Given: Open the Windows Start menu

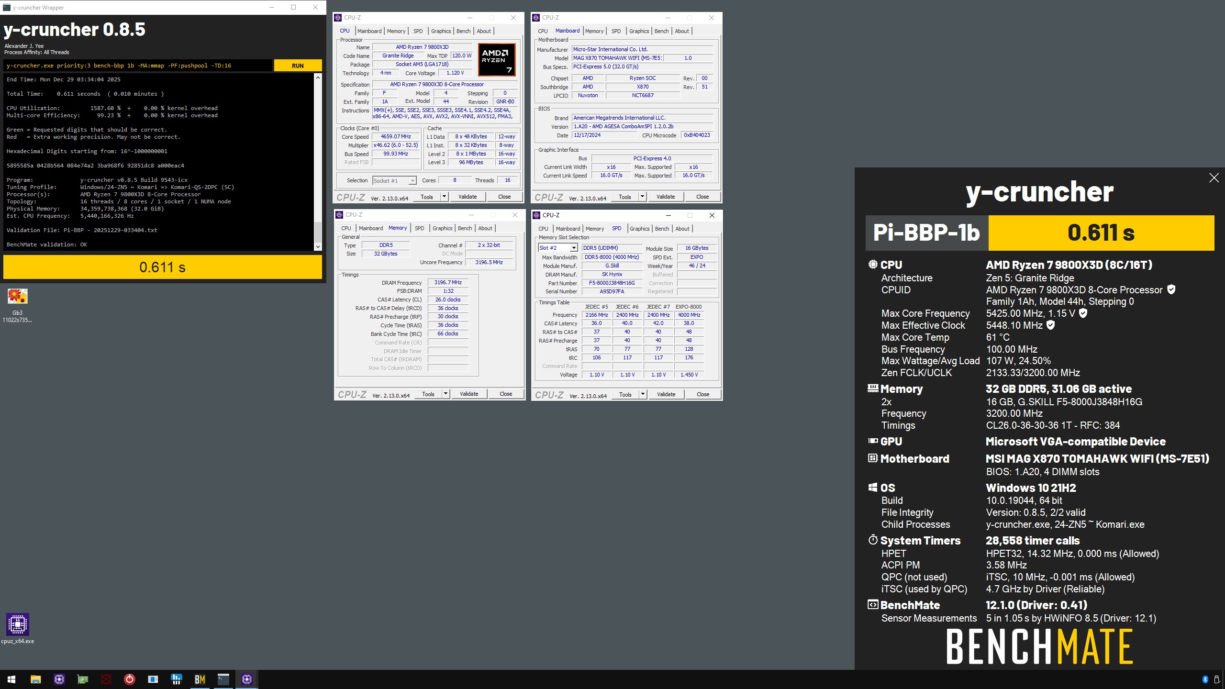Looking at the screenshot, I should point(11,679).
